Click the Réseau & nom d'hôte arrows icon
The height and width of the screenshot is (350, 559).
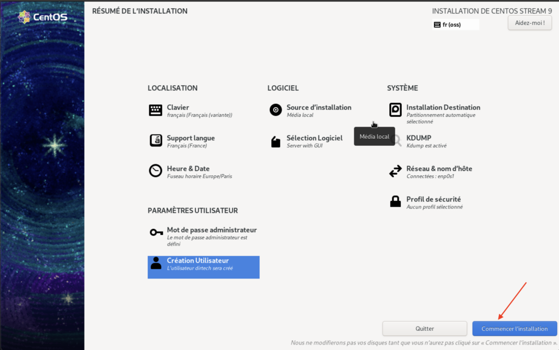click(395, 171)
